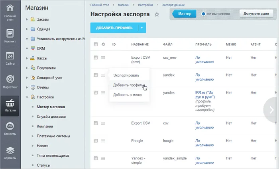The height and width of the screenshot is (169, 279).
Task: Check the Yandex - simple row checkbox
Action: [x=96, y=158]
